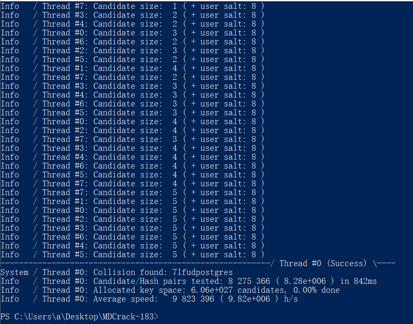The height and width of the screenshot is (324, 413).
Task: Click the Thread #1 Candidate size 4 line
Action: coord(132,68)
